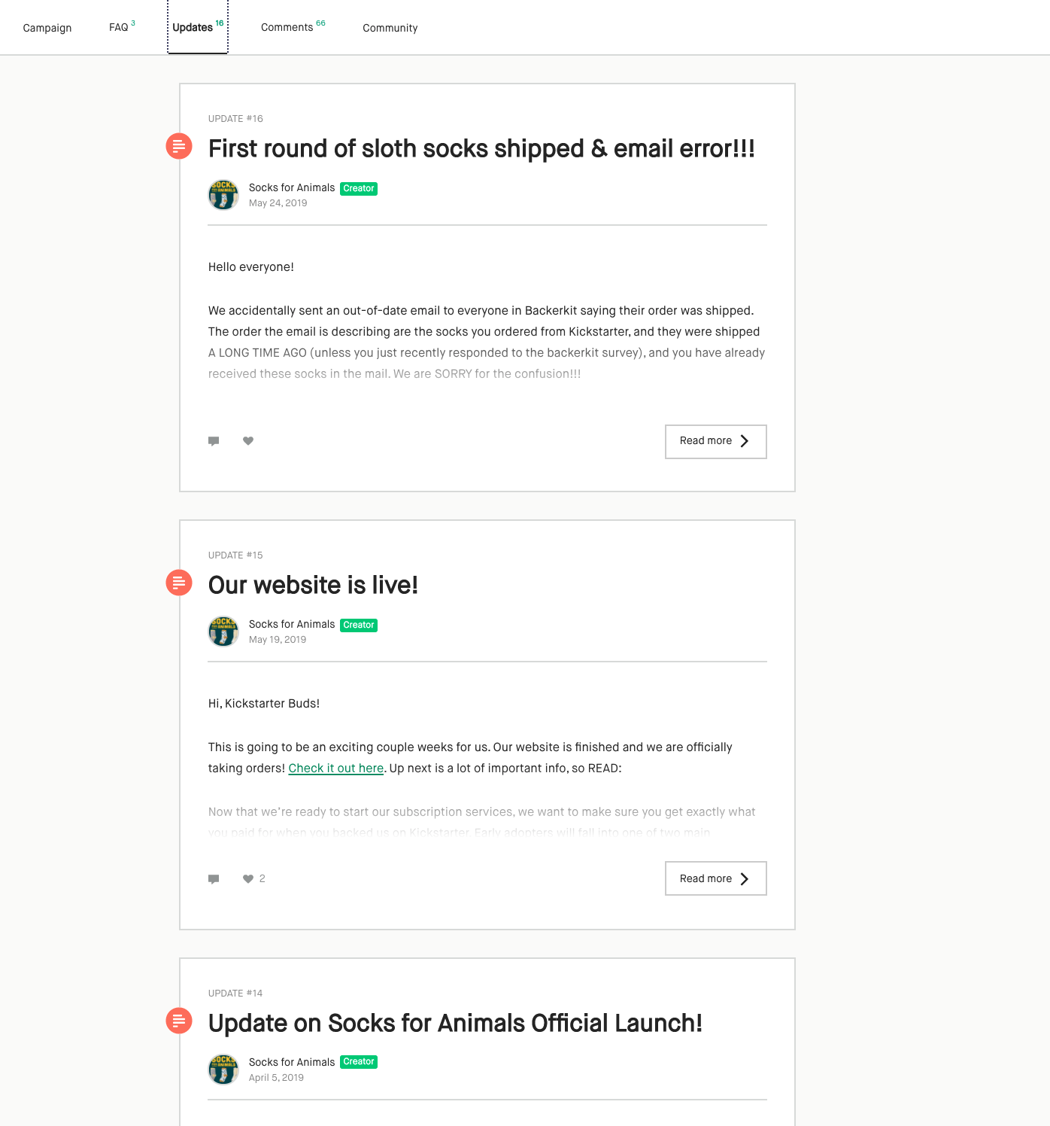Expand Update #15 with Read more
This screenshot has height=1126, width=1050.
coord(715,878)
